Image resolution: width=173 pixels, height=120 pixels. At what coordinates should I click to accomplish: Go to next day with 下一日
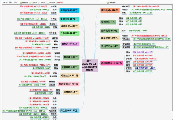click(41, 2)
